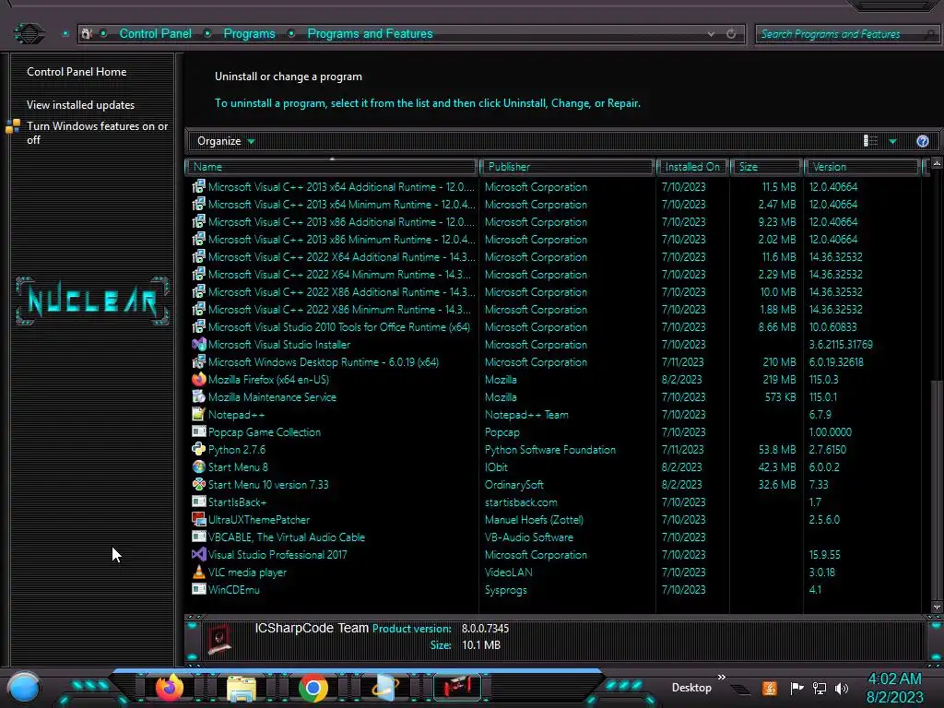Select Microsoft Visual Studio 2010 Tools for Office Runtime
This screenshot has height=708, width=944.
tap(339, 327)
